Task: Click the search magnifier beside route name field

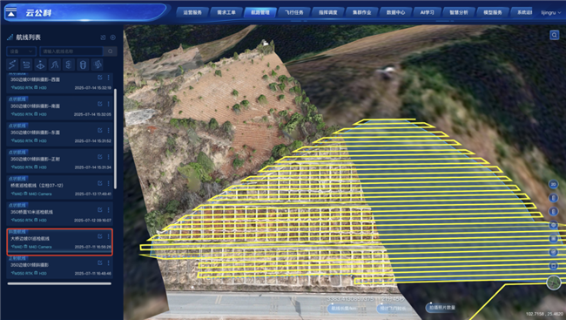Action: (110, 51)
